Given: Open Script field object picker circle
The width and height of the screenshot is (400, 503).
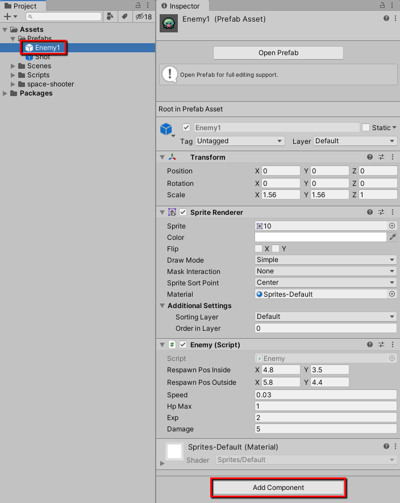Looking at the screenshot, I should [x=392, y=358].
